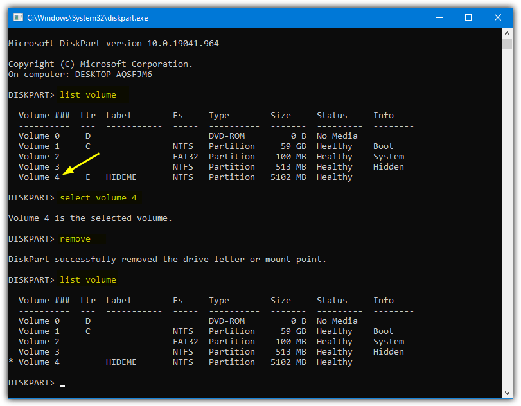This screenshot has height=406, width=521.
Task: Click 'Hidden' info in second table
Action: 389,352
